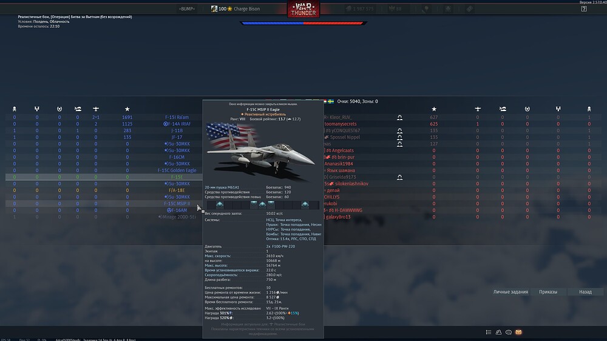Select the JF-17 row

(104, 137)
